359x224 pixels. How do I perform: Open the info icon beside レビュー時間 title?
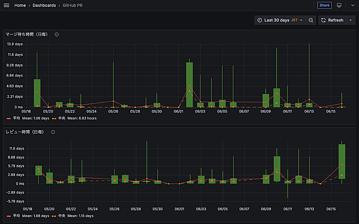point(53,132)
